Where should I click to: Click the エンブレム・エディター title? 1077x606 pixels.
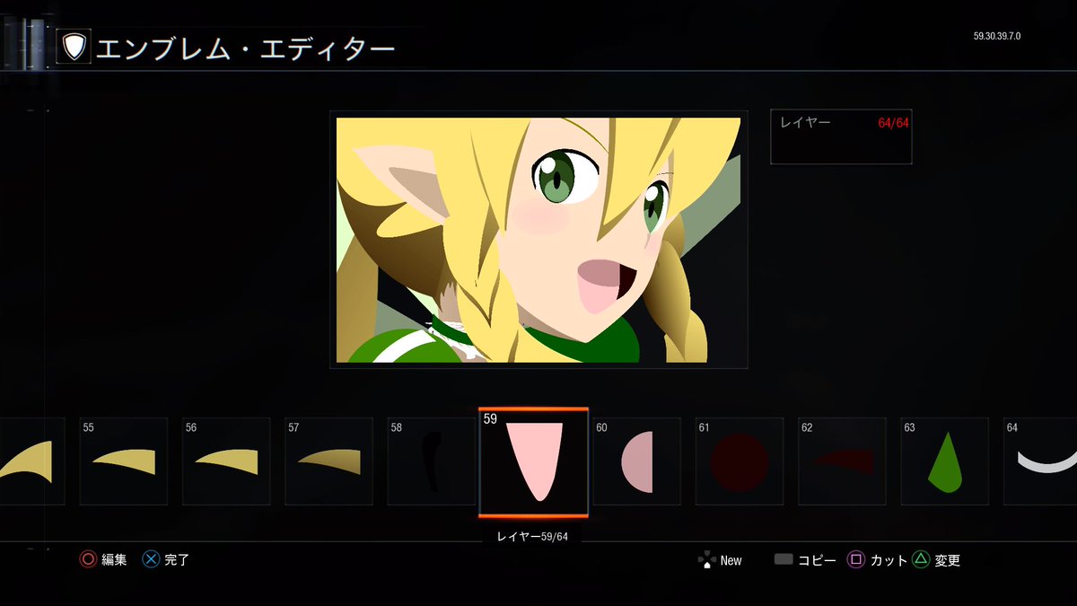pos(245,48)
